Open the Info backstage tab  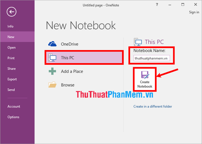point(17,26)
